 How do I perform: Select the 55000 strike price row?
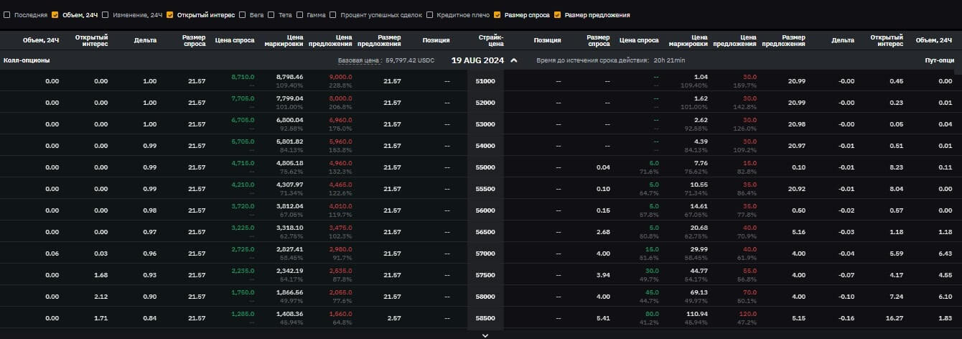coord(485,167)
